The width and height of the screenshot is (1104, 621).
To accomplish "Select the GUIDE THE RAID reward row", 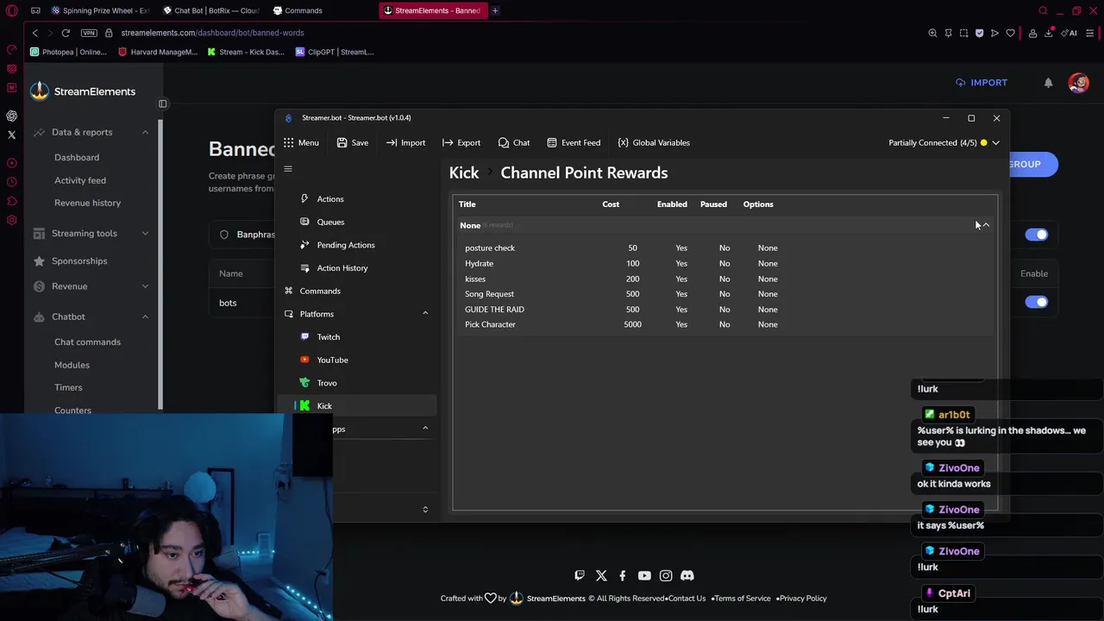I will tap(726, 310).
